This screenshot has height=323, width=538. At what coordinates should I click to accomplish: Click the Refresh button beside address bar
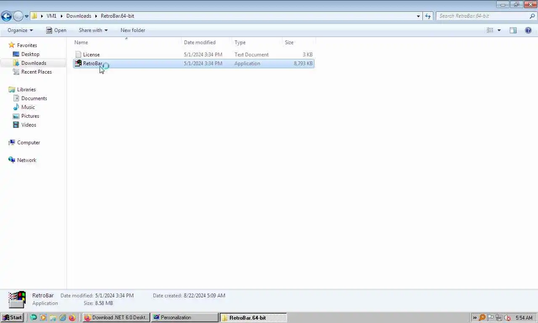point(428,16)
